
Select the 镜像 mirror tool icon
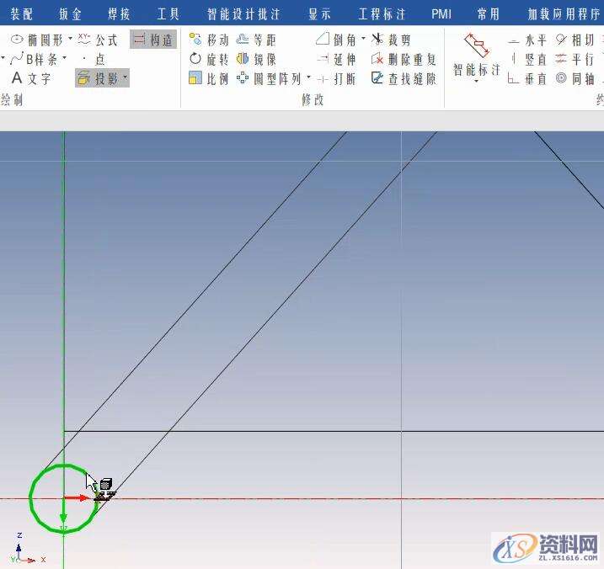point(243,59)
